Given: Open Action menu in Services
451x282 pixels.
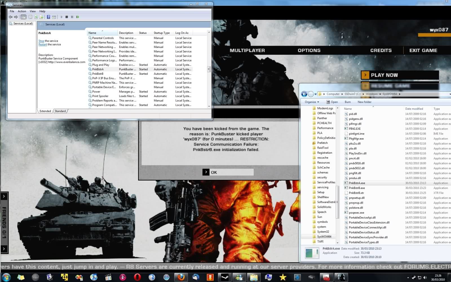Looking at the screenshot, I should (x=22, y=11).
